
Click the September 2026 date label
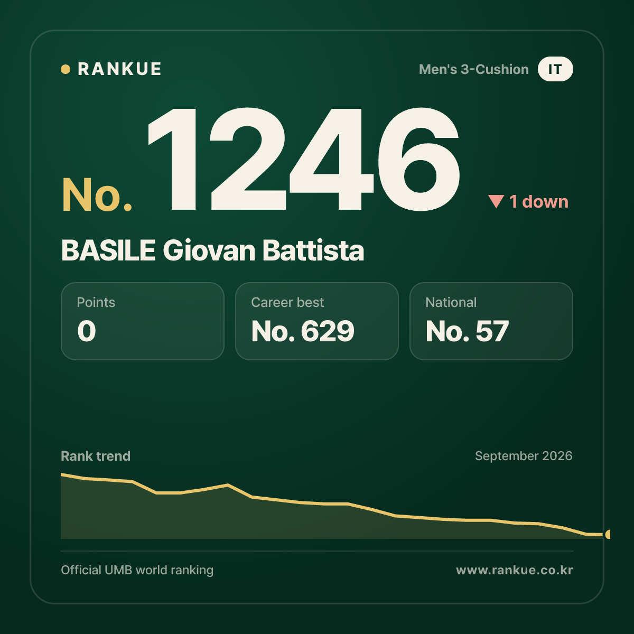coord(524,456)
